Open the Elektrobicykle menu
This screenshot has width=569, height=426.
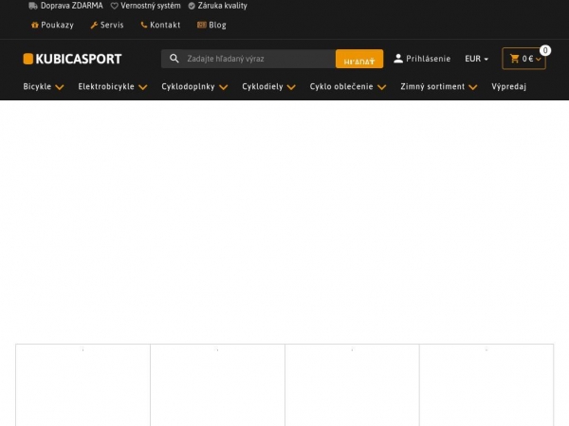tap(106, 86)
